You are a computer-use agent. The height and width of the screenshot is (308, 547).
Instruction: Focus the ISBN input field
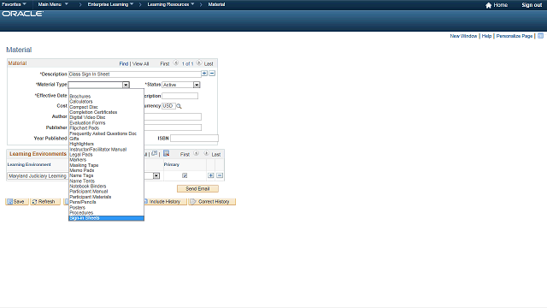pos(194,139)
